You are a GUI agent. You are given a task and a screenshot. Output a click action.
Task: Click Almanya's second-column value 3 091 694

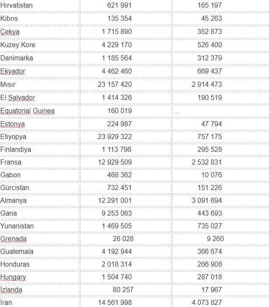pos(207,200)
